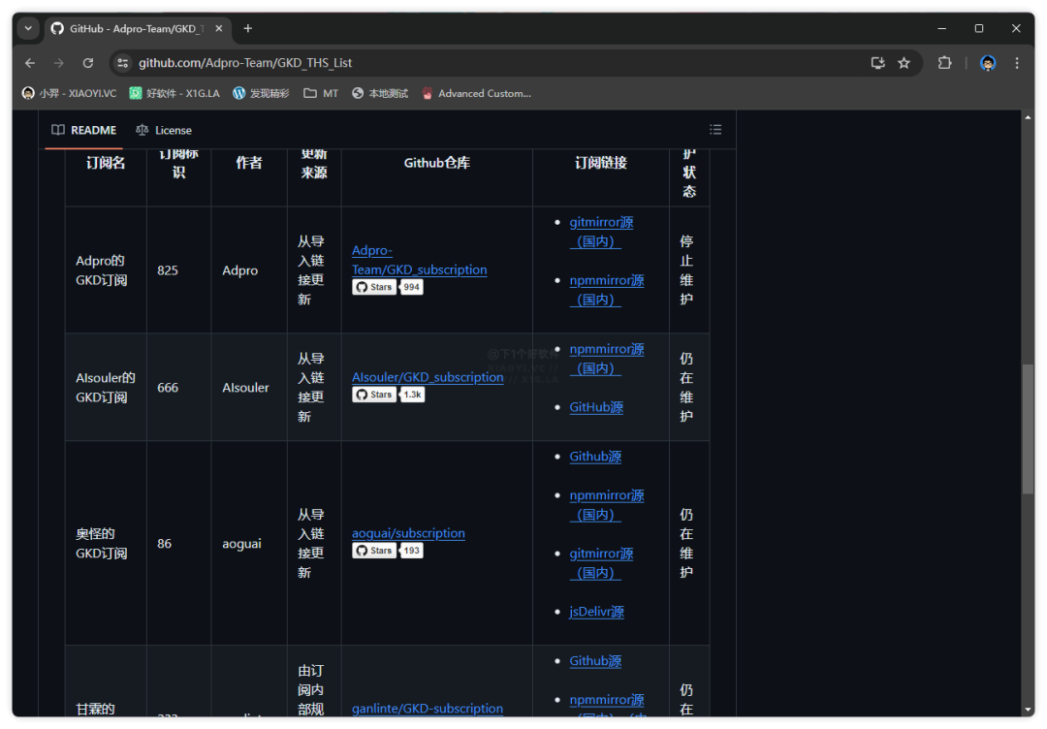Click the site information icon in address bar
The height and width of the screenshot is (729, 1047).
click(122, 63)
